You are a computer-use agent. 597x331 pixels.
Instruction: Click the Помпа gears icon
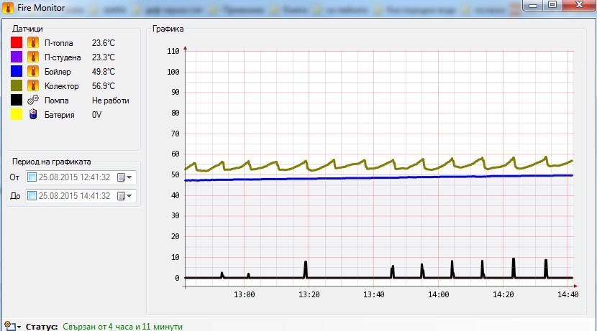[x=33, y=101]
